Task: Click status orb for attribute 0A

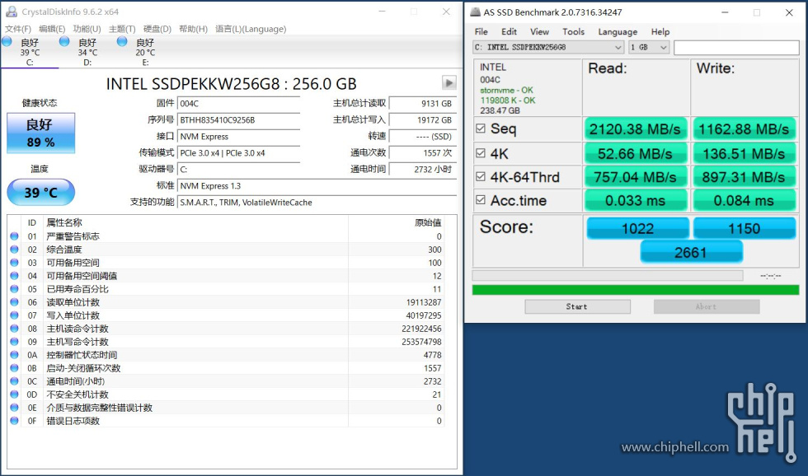Action: tap(15, 355)
